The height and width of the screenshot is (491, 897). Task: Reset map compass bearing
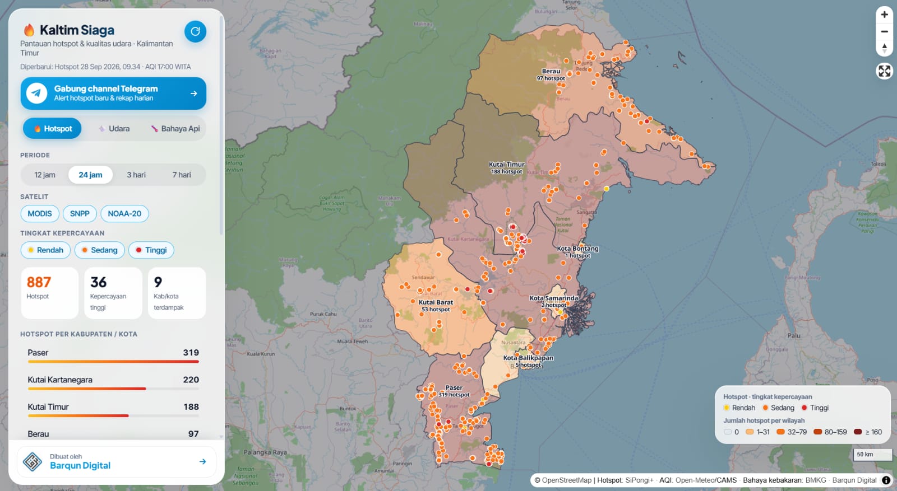[884, 48]
